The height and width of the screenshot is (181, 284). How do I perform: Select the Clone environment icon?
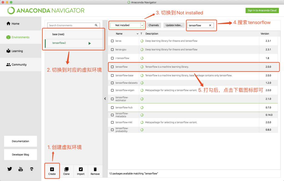pyautogui.click(x=66, y=169)
